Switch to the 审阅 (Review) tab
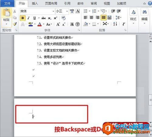152x137 pixels. click(x=94, y=3)
